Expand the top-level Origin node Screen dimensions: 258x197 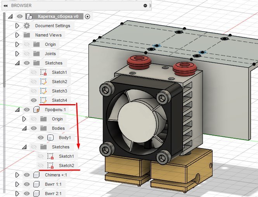point(17,44)
